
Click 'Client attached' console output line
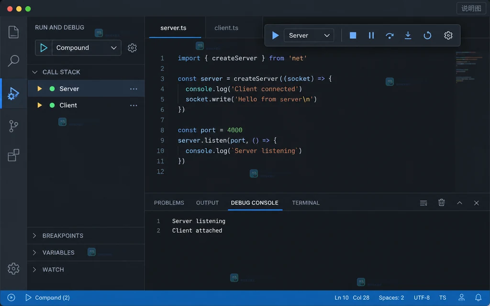click(x=197, y=230)
